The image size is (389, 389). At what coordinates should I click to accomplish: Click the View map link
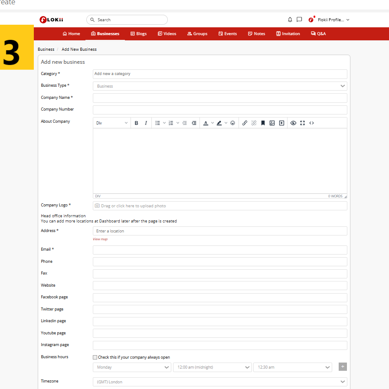[x=100, y=239]
